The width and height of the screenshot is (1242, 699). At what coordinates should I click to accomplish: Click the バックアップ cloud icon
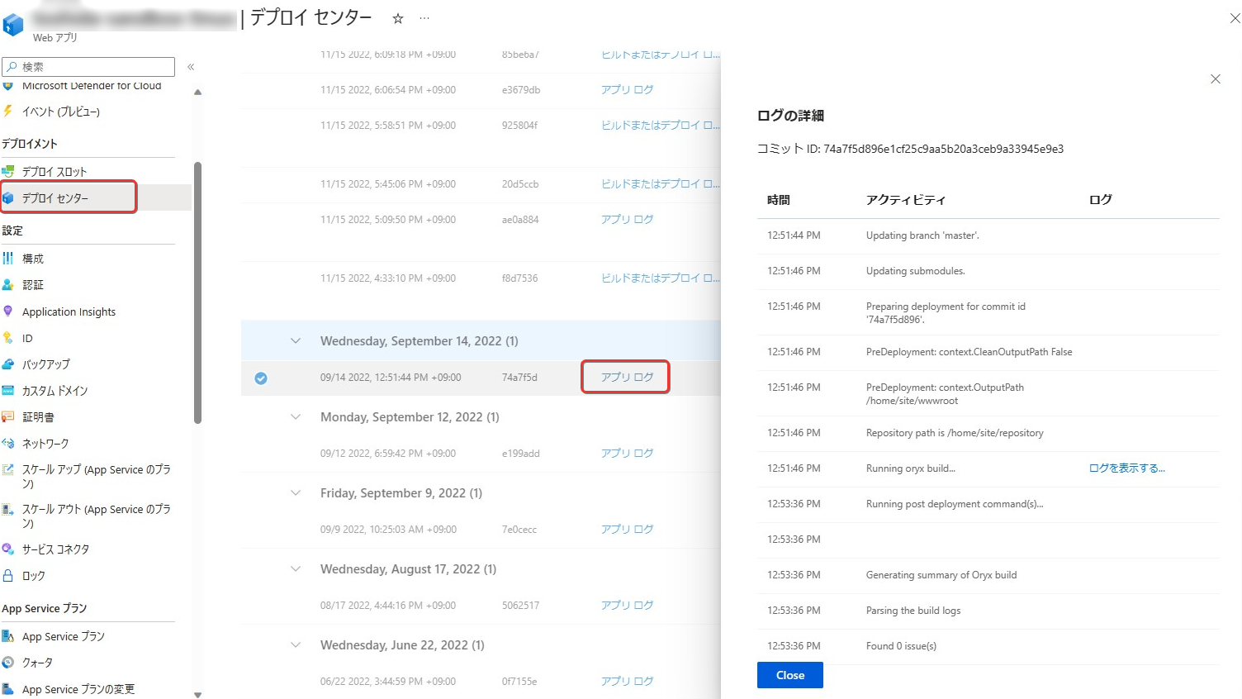coord(8,364)
